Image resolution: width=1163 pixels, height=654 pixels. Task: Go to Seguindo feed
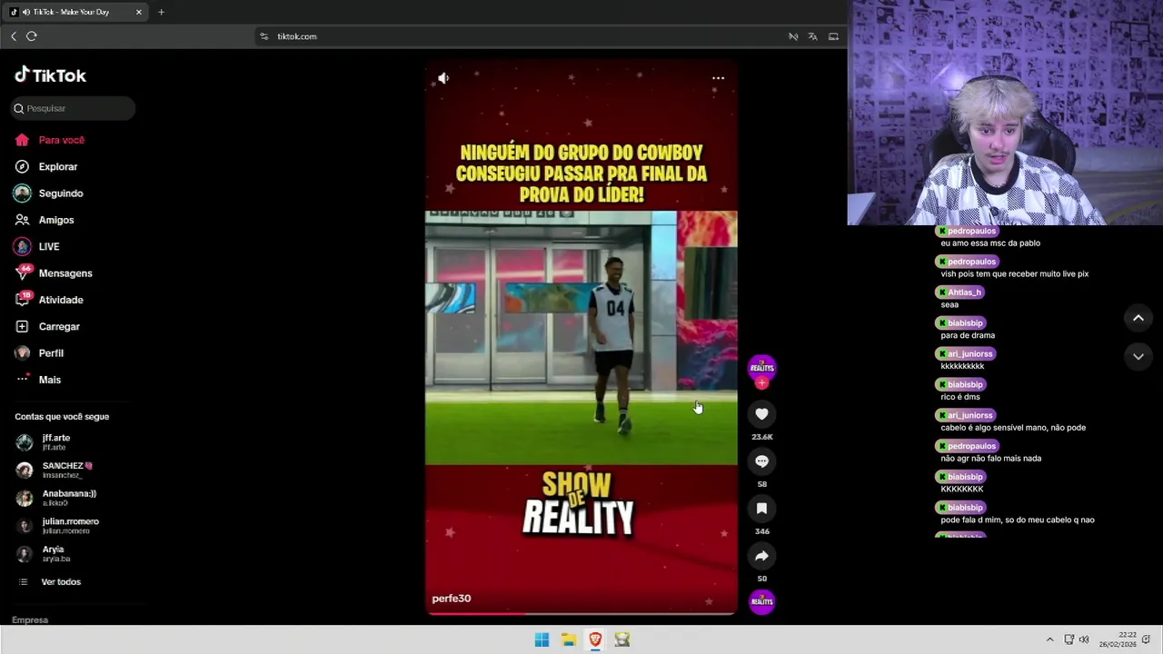coord(60,193)
